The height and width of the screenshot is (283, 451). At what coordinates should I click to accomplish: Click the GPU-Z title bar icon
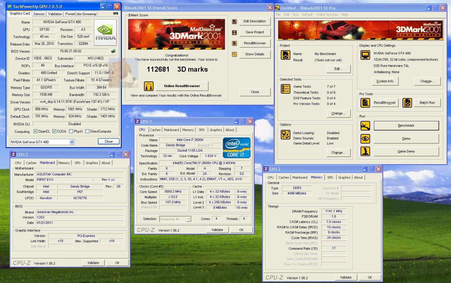(x=10, y=6)
